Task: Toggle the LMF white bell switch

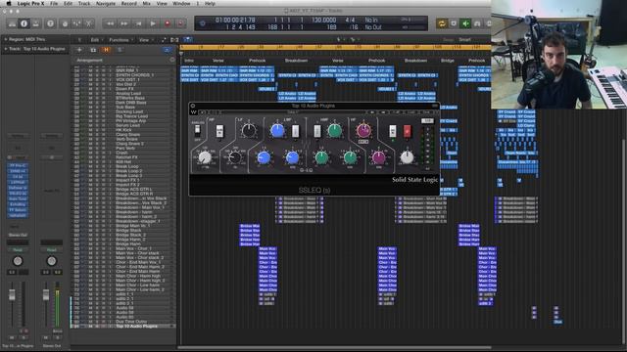Action: pos(295,131)
